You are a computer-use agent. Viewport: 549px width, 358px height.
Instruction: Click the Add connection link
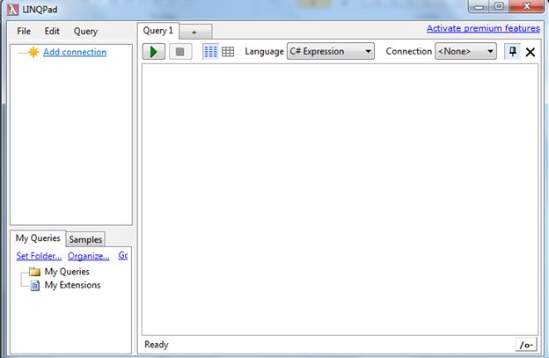pyautogui.click(x=75, y=52)
